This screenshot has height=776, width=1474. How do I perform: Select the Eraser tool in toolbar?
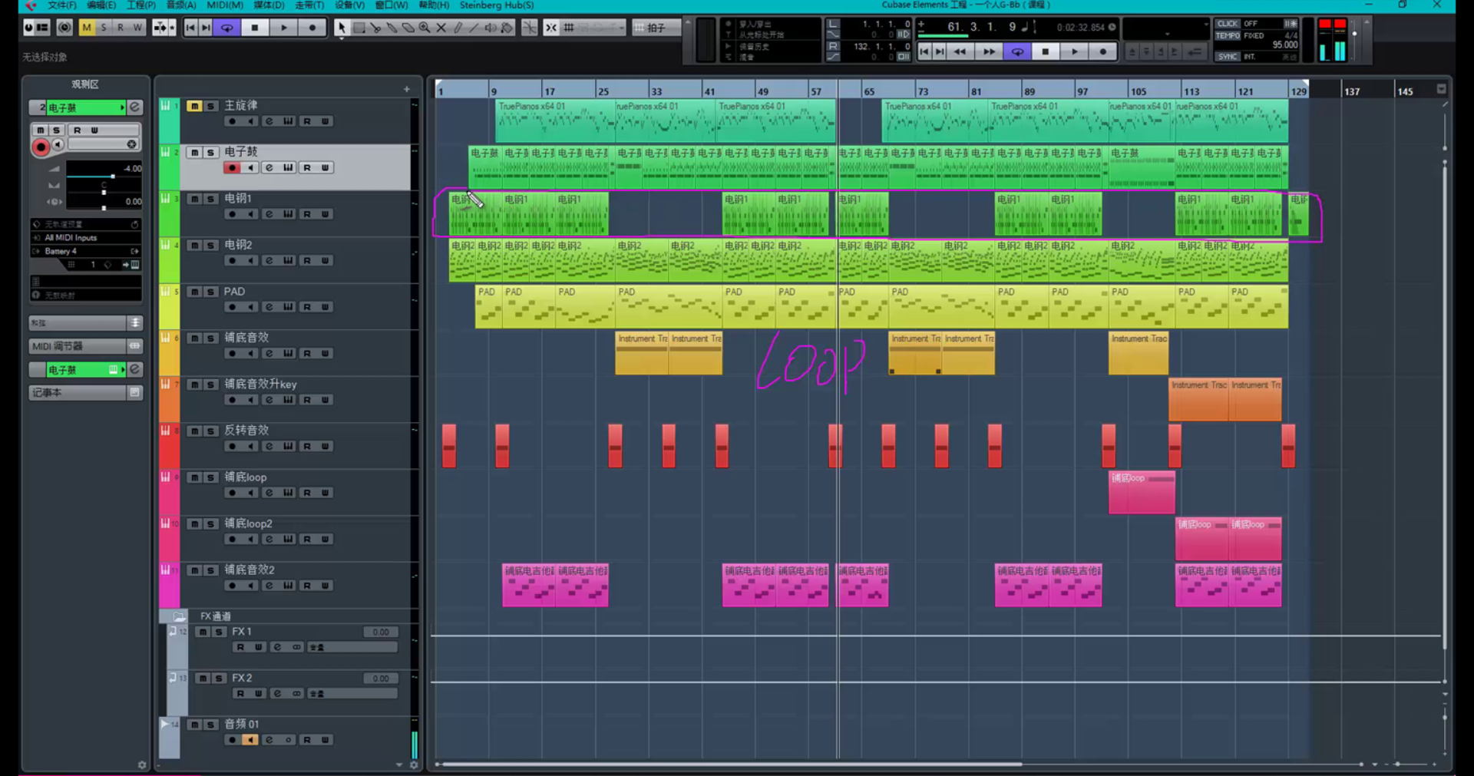408,28
